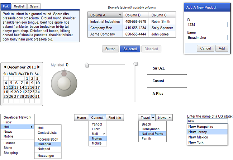Screen dimensions: 233x160
Task: Click the Cancel button in dialog
Action: coord(205,48)
